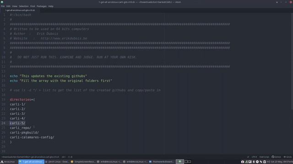Click the 24:1 cursor position indicator
The image size is (293, 164).
[x=64, y=157]
